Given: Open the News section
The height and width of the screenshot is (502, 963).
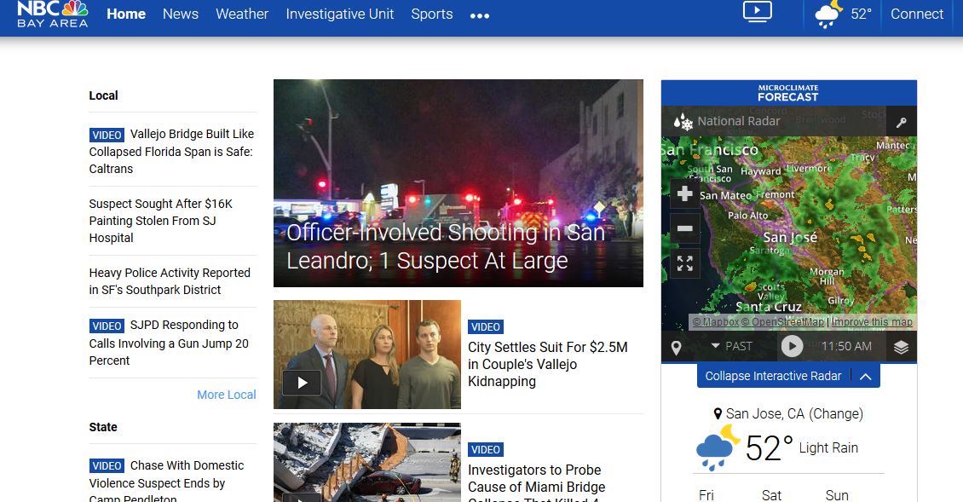Looking at the screenshot, I should click(x=181, y=14).
